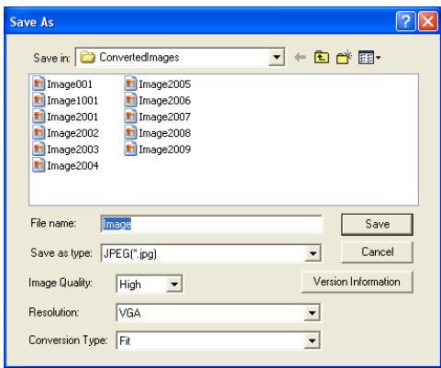Screen dimensions: 441x368
Task: Click the File name input field
Action: pyautogui.click(x=211, y=224)
